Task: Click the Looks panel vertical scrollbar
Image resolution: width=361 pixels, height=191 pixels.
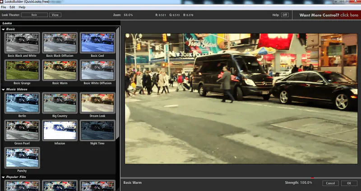Action: point(118,83)
